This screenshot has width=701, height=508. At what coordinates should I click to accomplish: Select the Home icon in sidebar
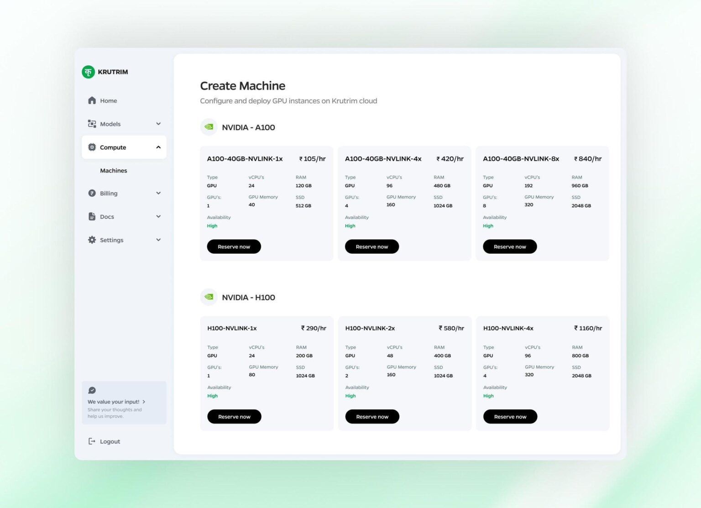[x=92, y=100]
